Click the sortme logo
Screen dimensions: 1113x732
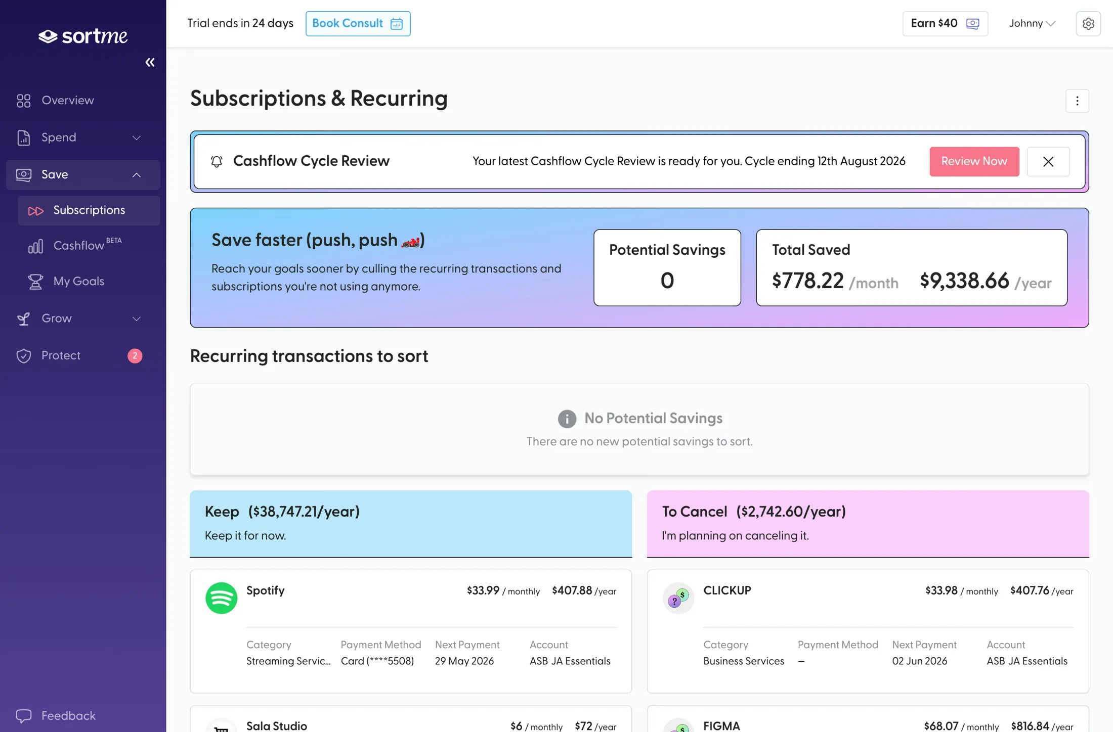tap(83, 36)
